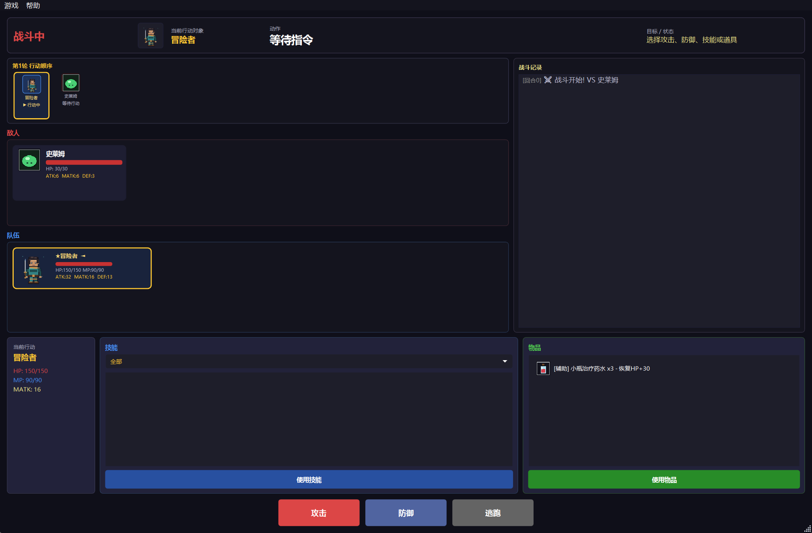Click the 等待指令 action text
The height and width of the screenshot is (533, 812).
(x=291, y=40)
